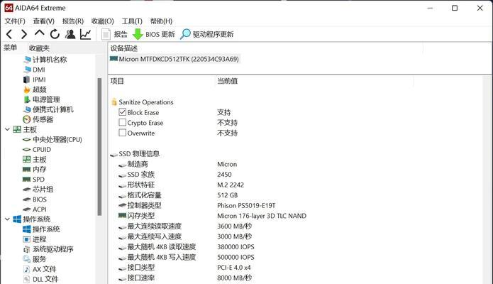The height and width of the screenshot is (284, 493).
Task: Select the CPUID icon in tree
Action: [27, 150]
